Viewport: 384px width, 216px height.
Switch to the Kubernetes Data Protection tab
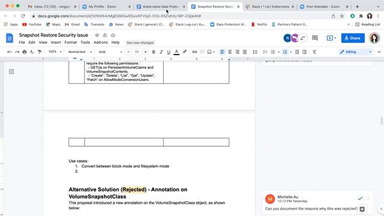point(161,7)
